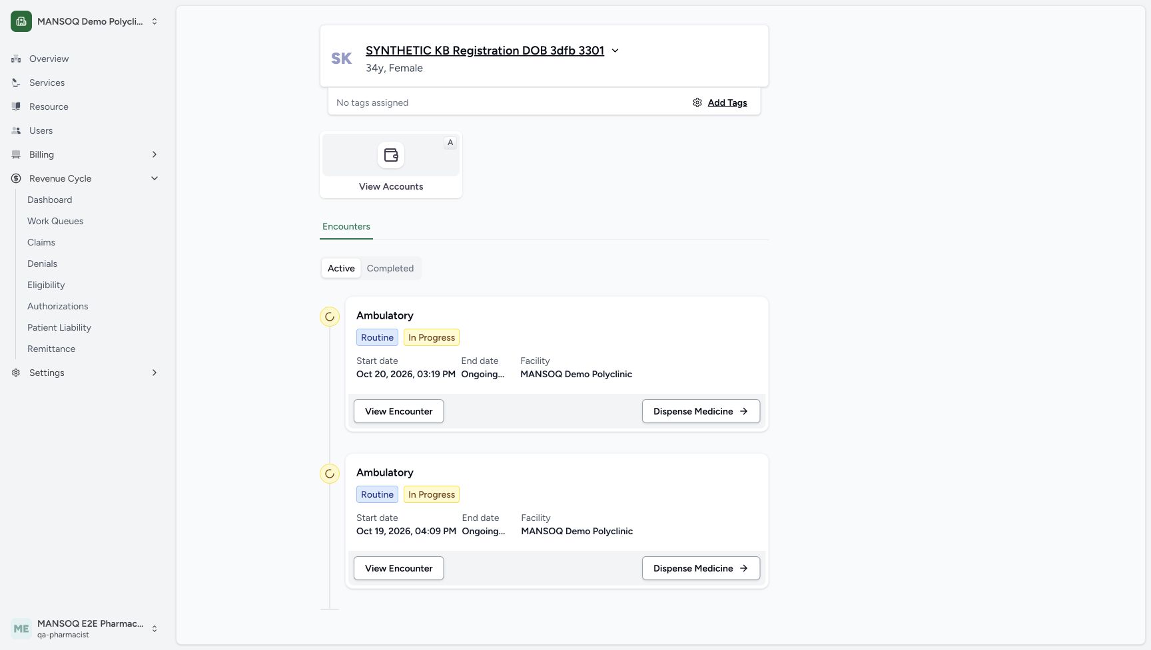
Task: Click the arrow icon in Oct 19 Dispense Medicine
Action: (x=744, y=568)
